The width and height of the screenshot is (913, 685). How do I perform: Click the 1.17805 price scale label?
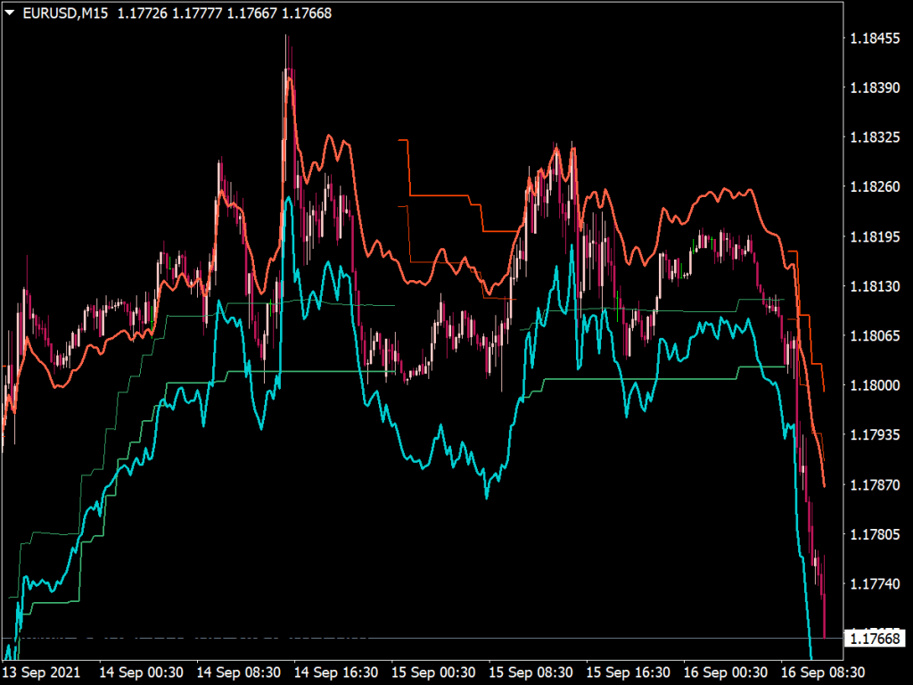(x=875, y=535)
